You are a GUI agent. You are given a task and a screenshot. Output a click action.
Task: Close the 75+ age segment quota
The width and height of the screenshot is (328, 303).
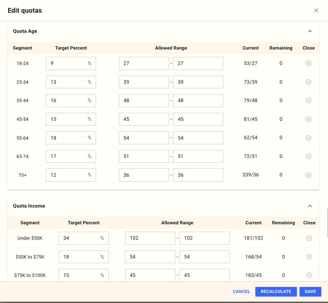click(309, 175)
